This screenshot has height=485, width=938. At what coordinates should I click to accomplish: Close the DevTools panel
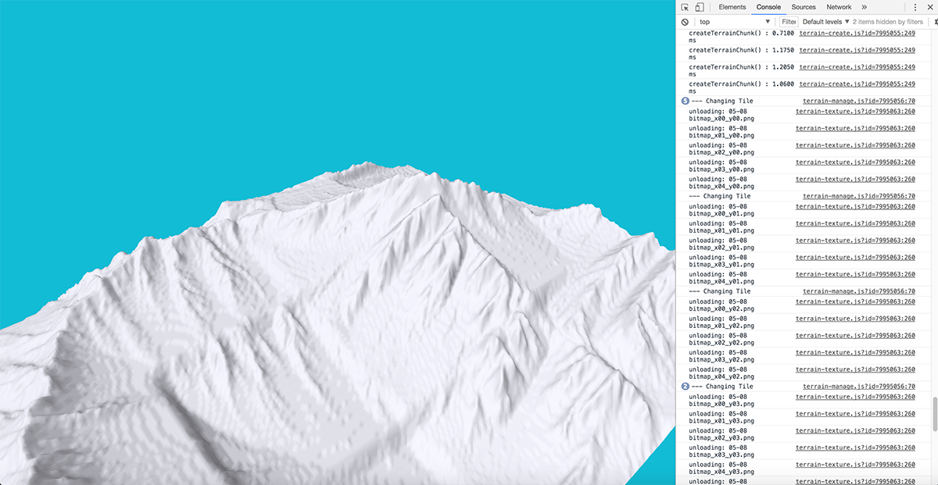click(x=930, y=7)
